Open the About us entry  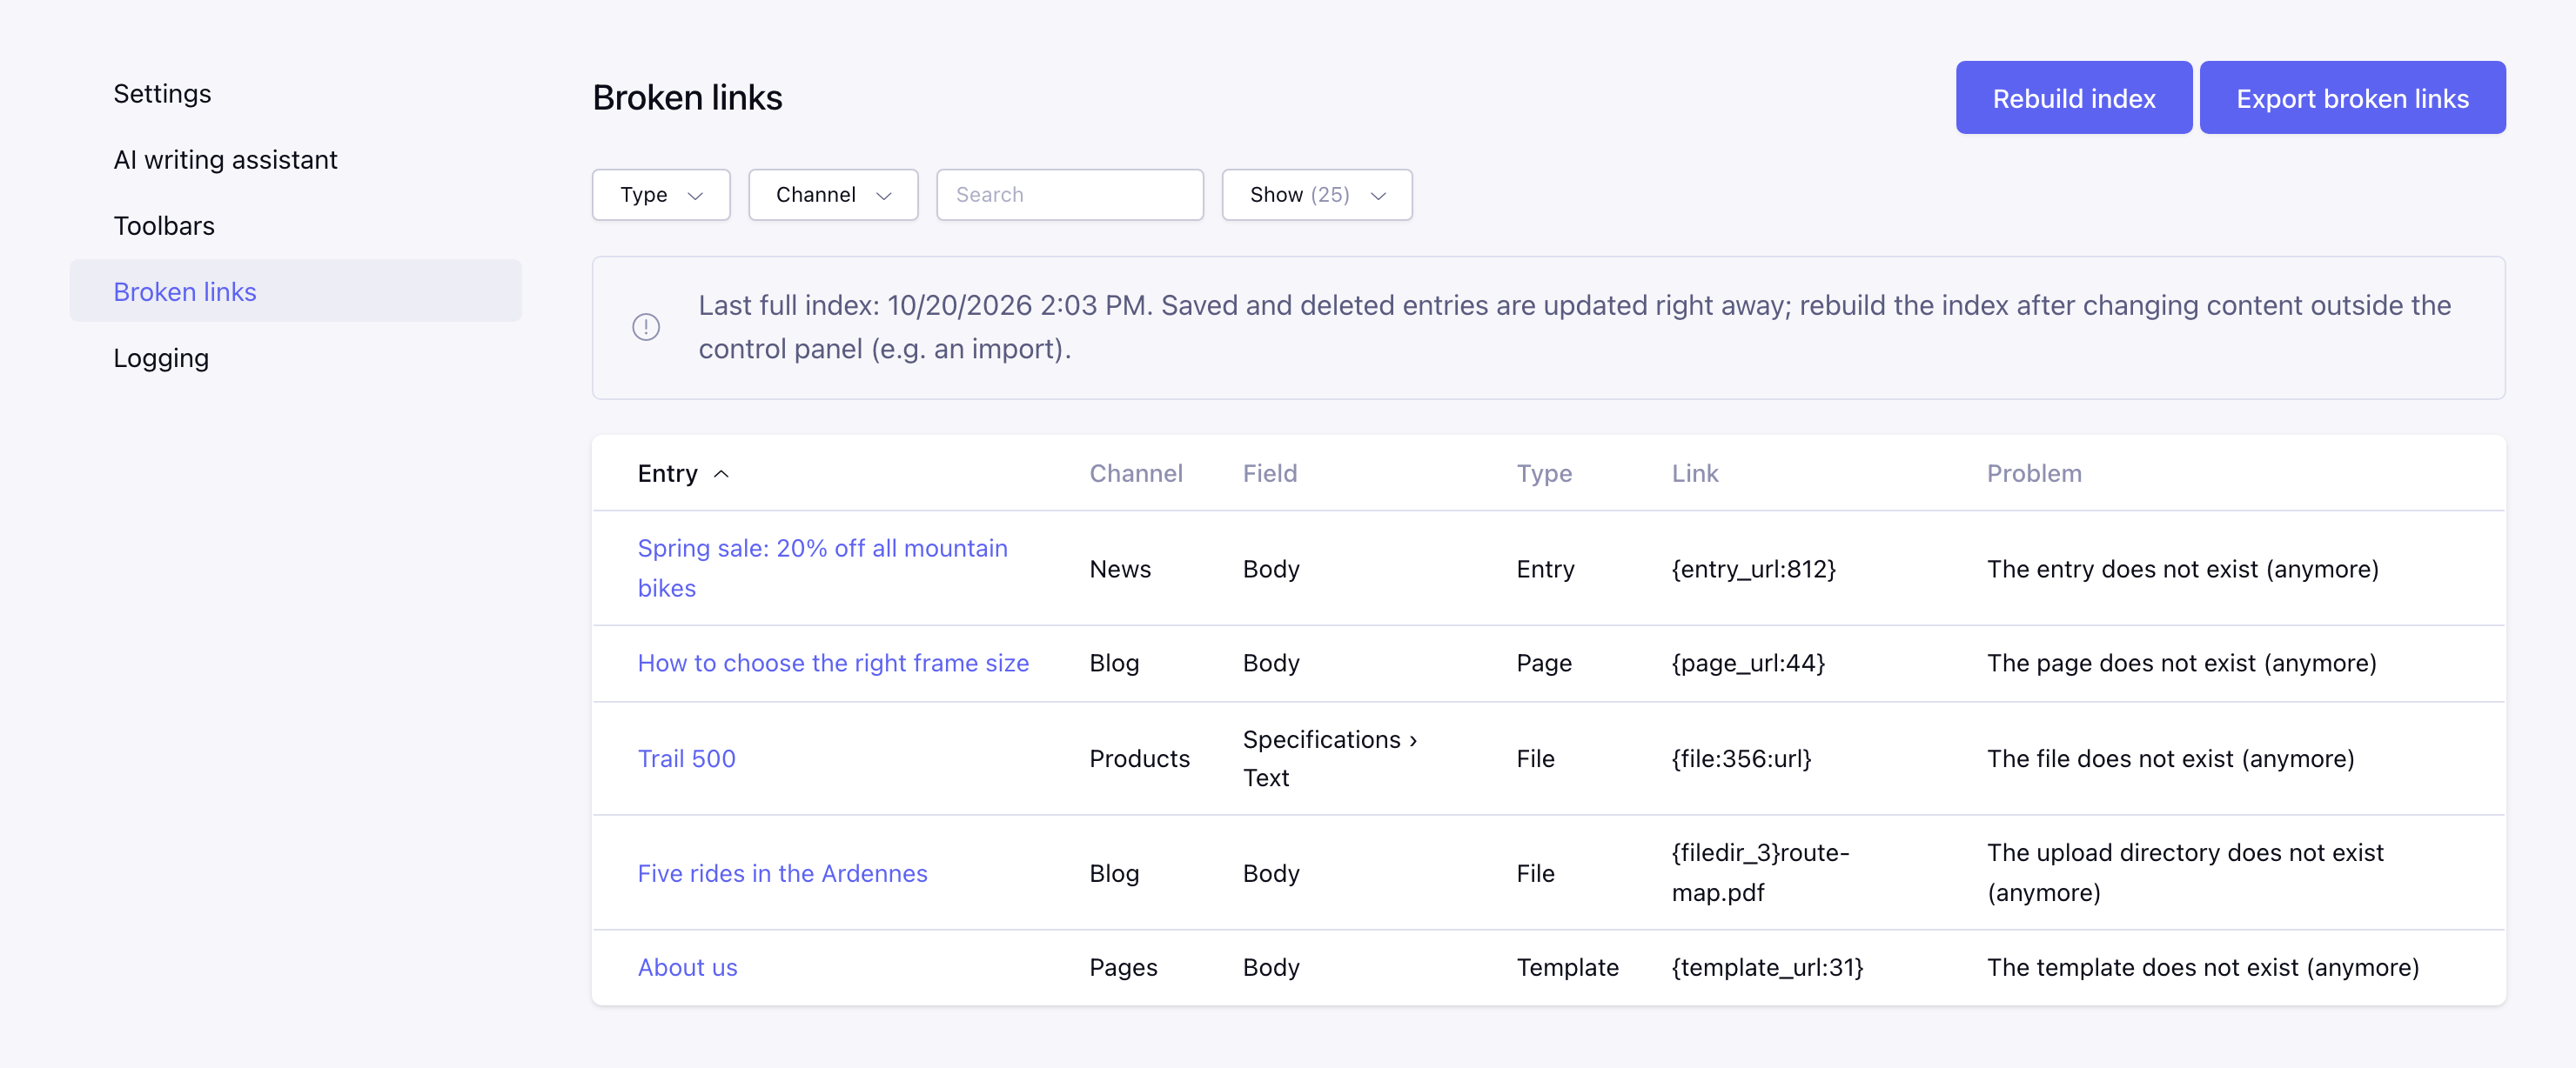[x=688, y=968]
